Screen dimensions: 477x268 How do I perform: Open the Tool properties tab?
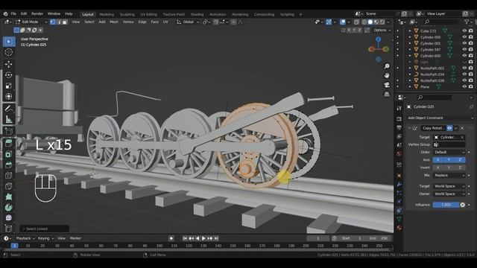tap(399, 109)
